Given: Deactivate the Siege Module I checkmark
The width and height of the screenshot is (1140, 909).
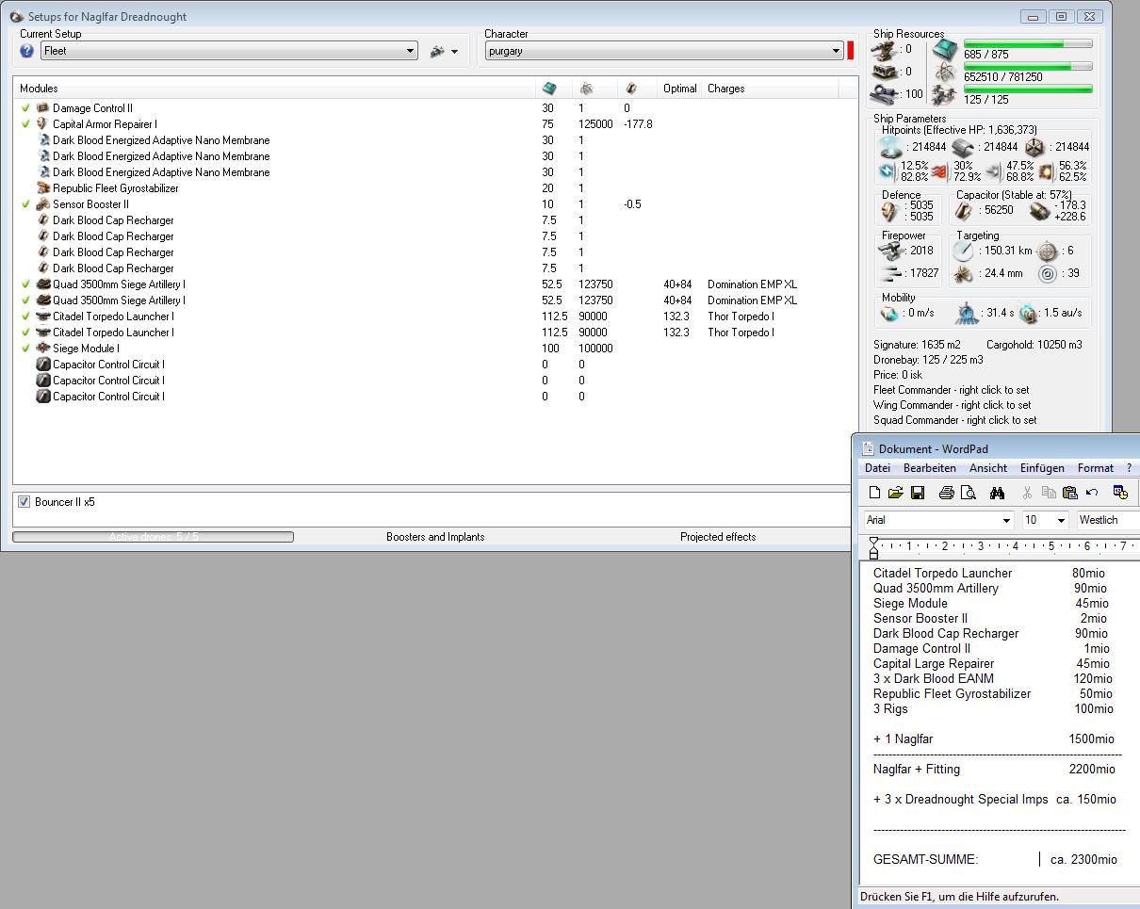Looking at the screenshot, I should tap(25, 349).
